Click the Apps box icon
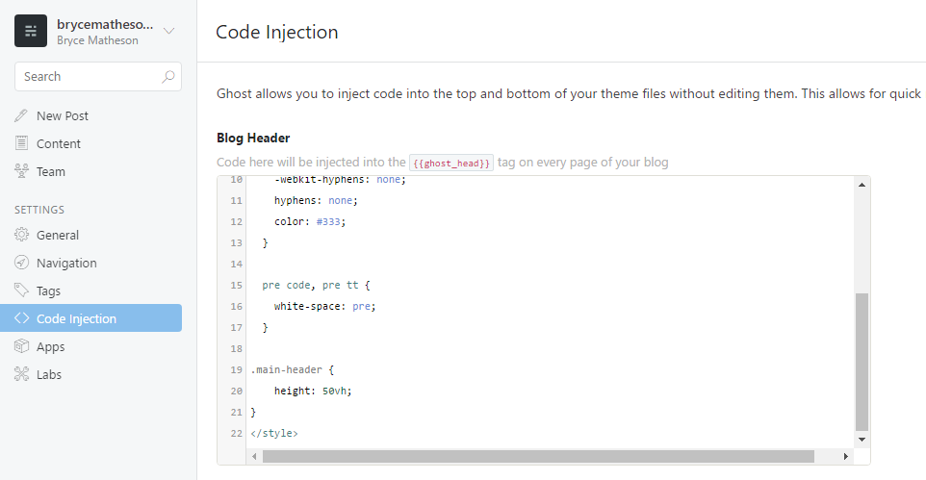 click(22, 346)
